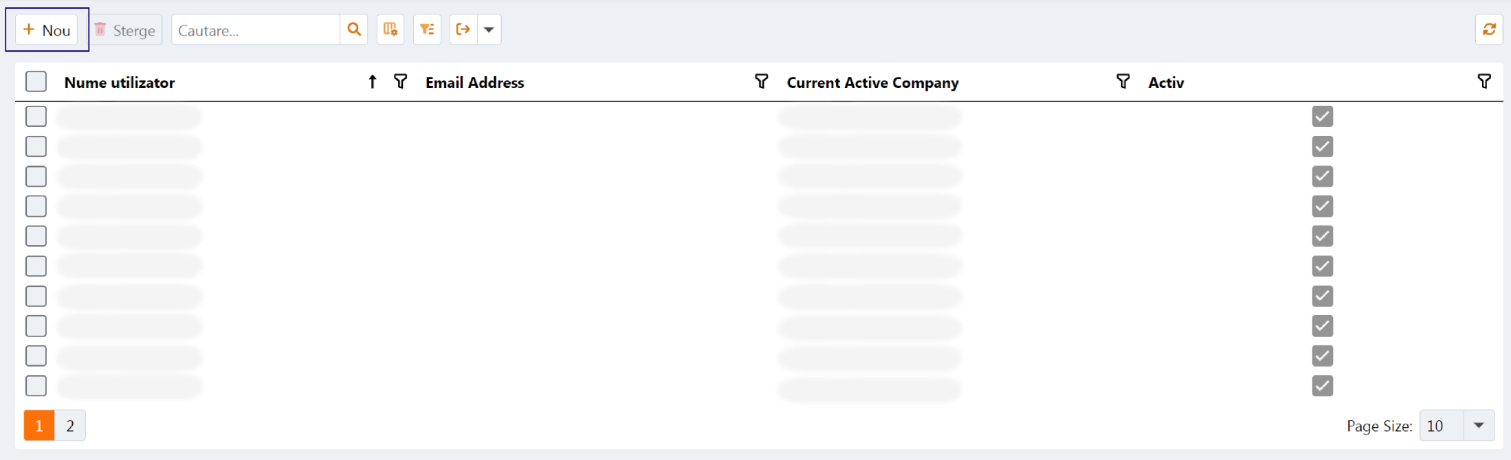
Task: Click the export icon button
Action: point(463,30)
